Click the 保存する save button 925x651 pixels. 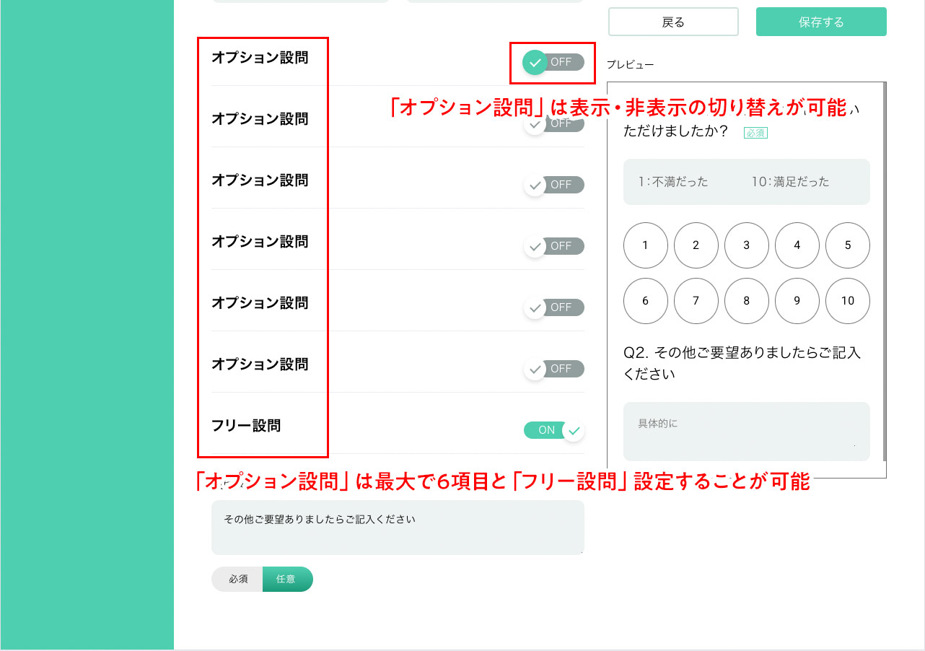(x=821, y=22)
